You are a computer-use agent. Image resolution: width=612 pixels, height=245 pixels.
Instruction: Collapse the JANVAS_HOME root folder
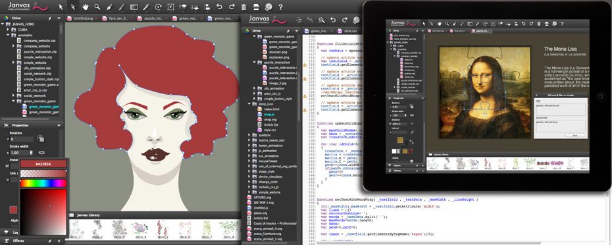[x=3, y=24]
